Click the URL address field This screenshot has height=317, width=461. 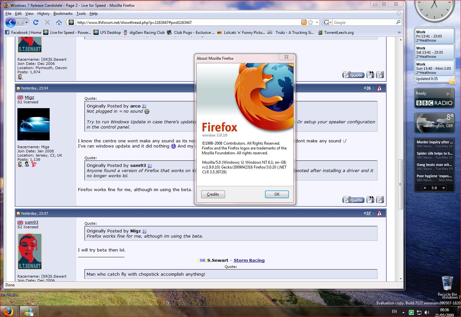coord(188,22)
